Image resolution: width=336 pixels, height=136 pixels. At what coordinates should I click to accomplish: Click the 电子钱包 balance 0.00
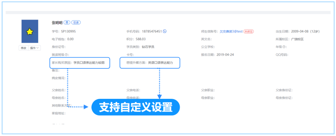(x=70, y=39)
